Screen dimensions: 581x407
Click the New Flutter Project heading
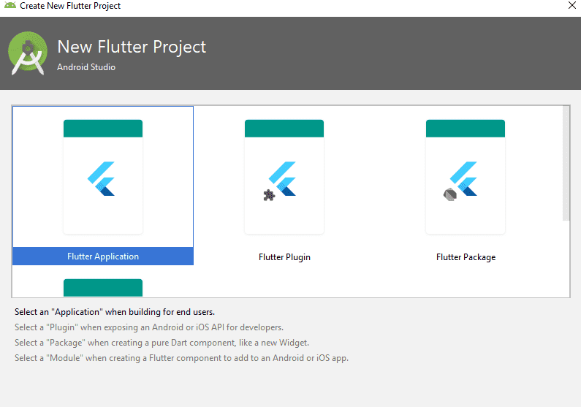pos(132,47)
